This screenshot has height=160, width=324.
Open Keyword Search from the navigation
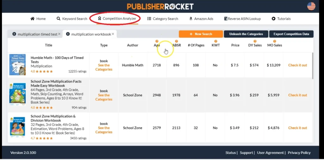pos(72,19)
